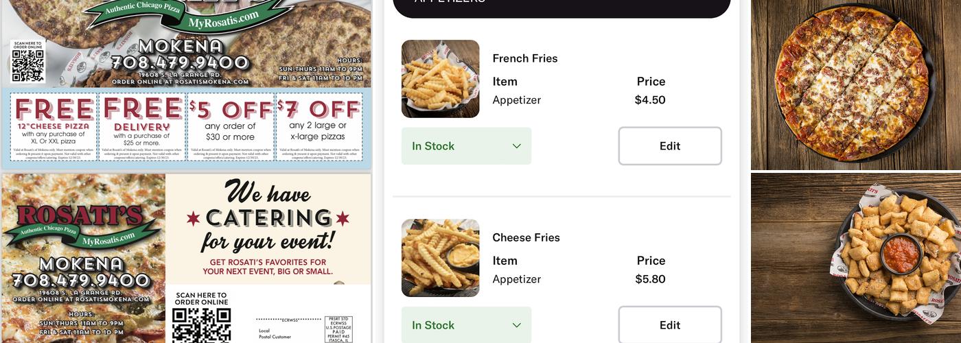The image size is (961, 343).
Task: Click the rosatismokena.com order online link on top flyer
Action: 180,82
